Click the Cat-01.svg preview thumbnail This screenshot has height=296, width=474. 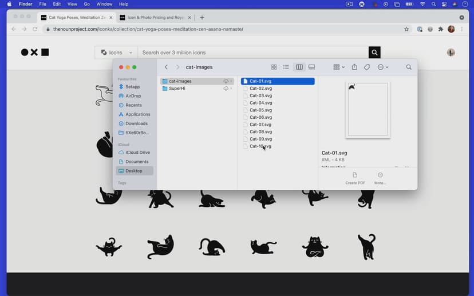click(368, 110)
